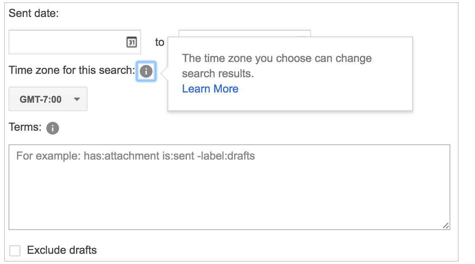Click the Terms label text
This screenshot has height=264, width=475.
(25, 127)
